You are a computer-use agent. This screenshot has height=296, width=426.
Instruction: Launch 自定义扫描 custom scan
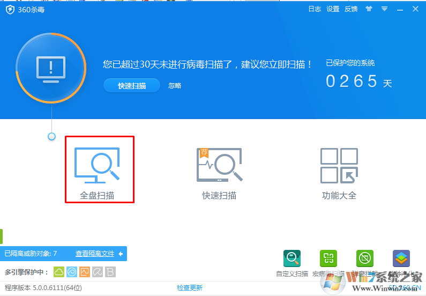292,259
